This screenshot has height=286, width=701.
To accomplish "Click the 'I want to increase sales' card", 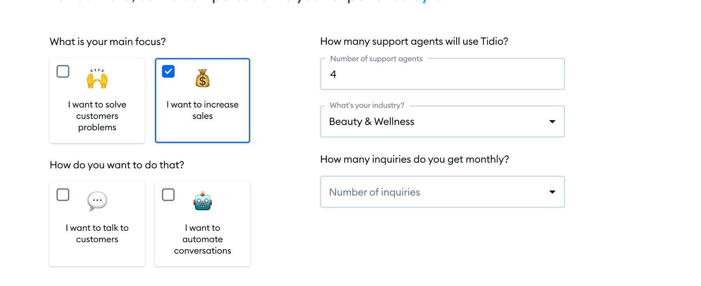I will (202, 100).
